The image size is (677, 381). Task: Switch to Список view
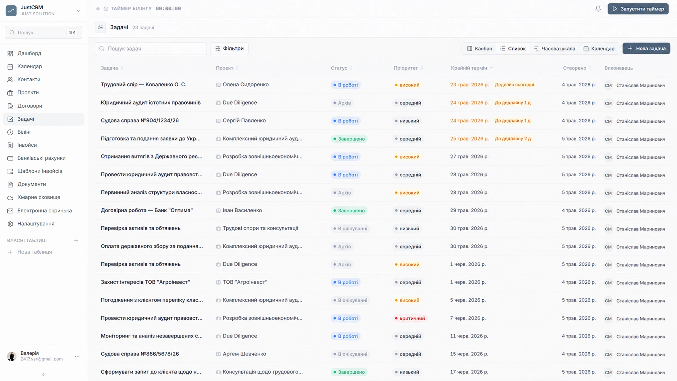[513, 49]
